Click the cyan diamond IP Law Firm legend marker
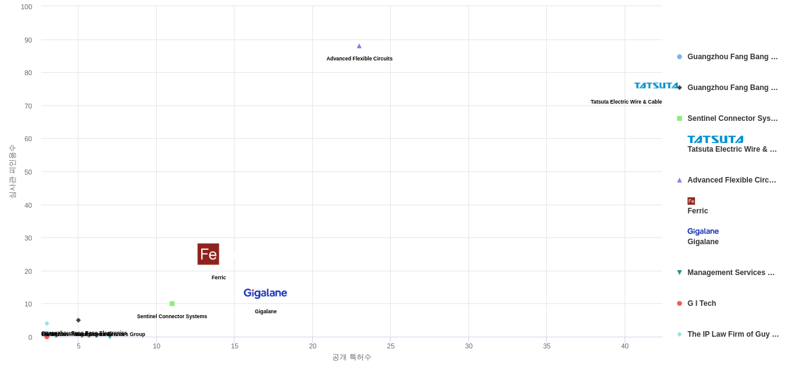This screenshot has width=790, height=370. point(680,334)
